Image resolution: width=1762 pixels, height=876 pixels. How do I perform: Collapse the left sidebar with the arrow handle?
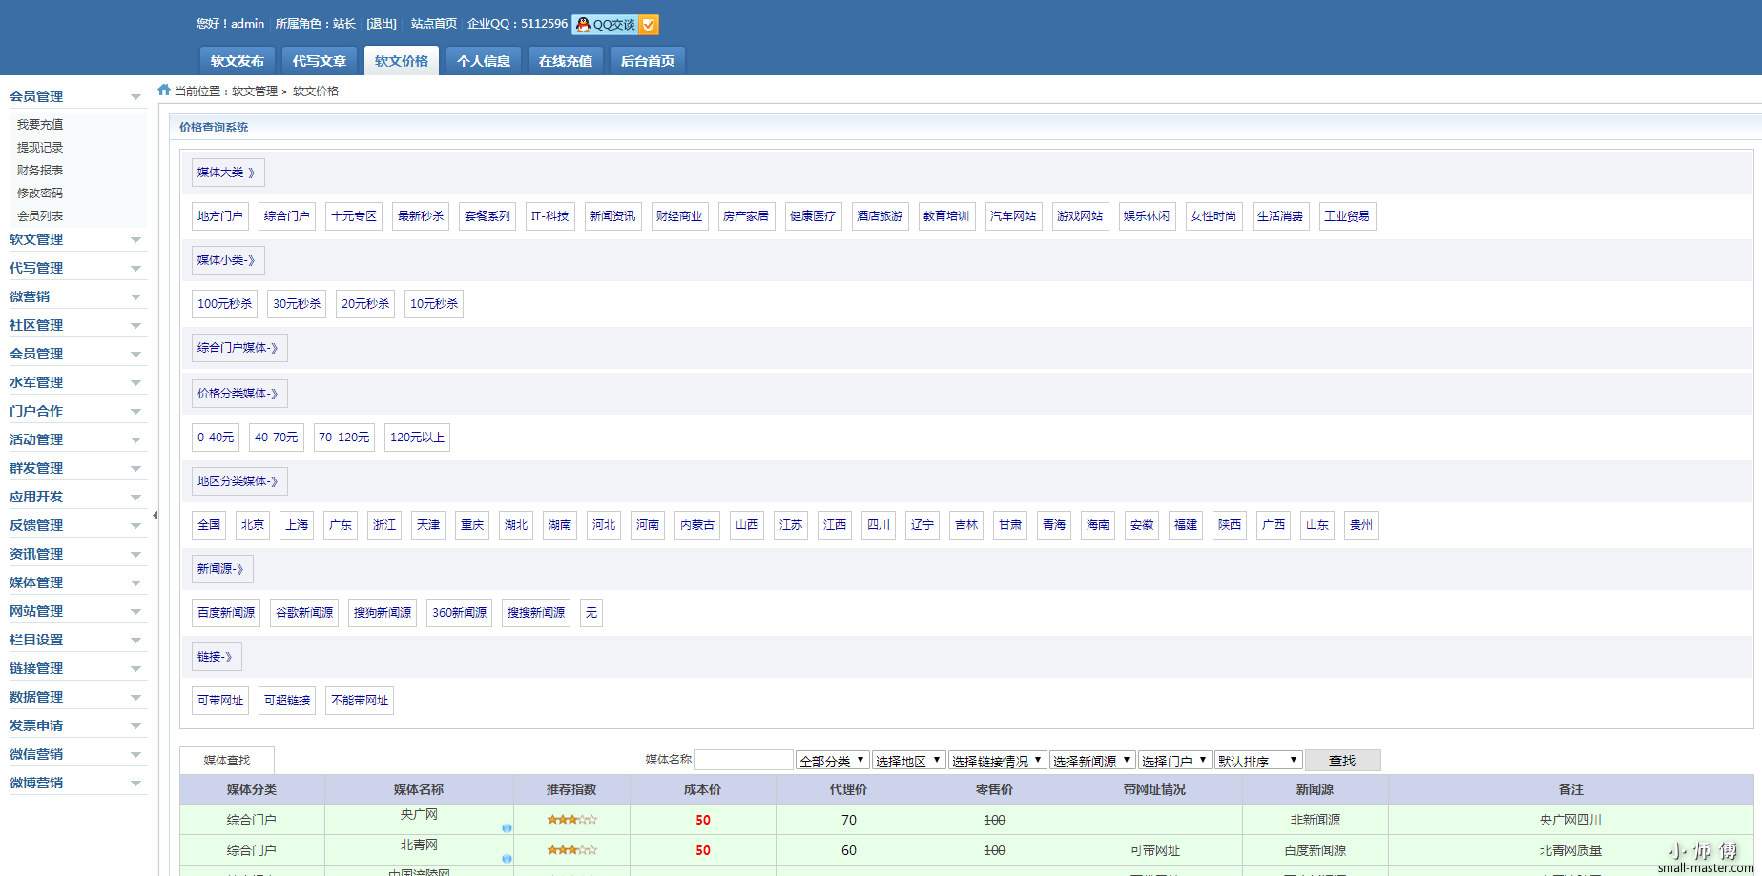(x=155, y=516)
